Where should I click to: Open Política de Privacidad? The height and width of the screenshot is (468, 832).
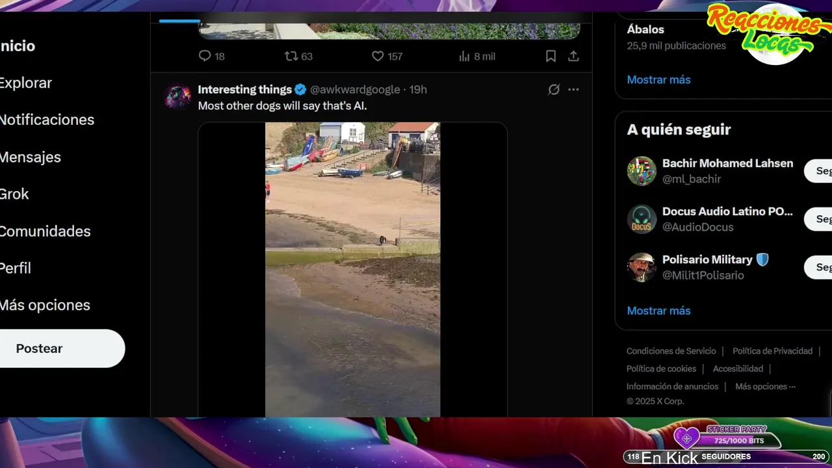(x=772, y=351)
